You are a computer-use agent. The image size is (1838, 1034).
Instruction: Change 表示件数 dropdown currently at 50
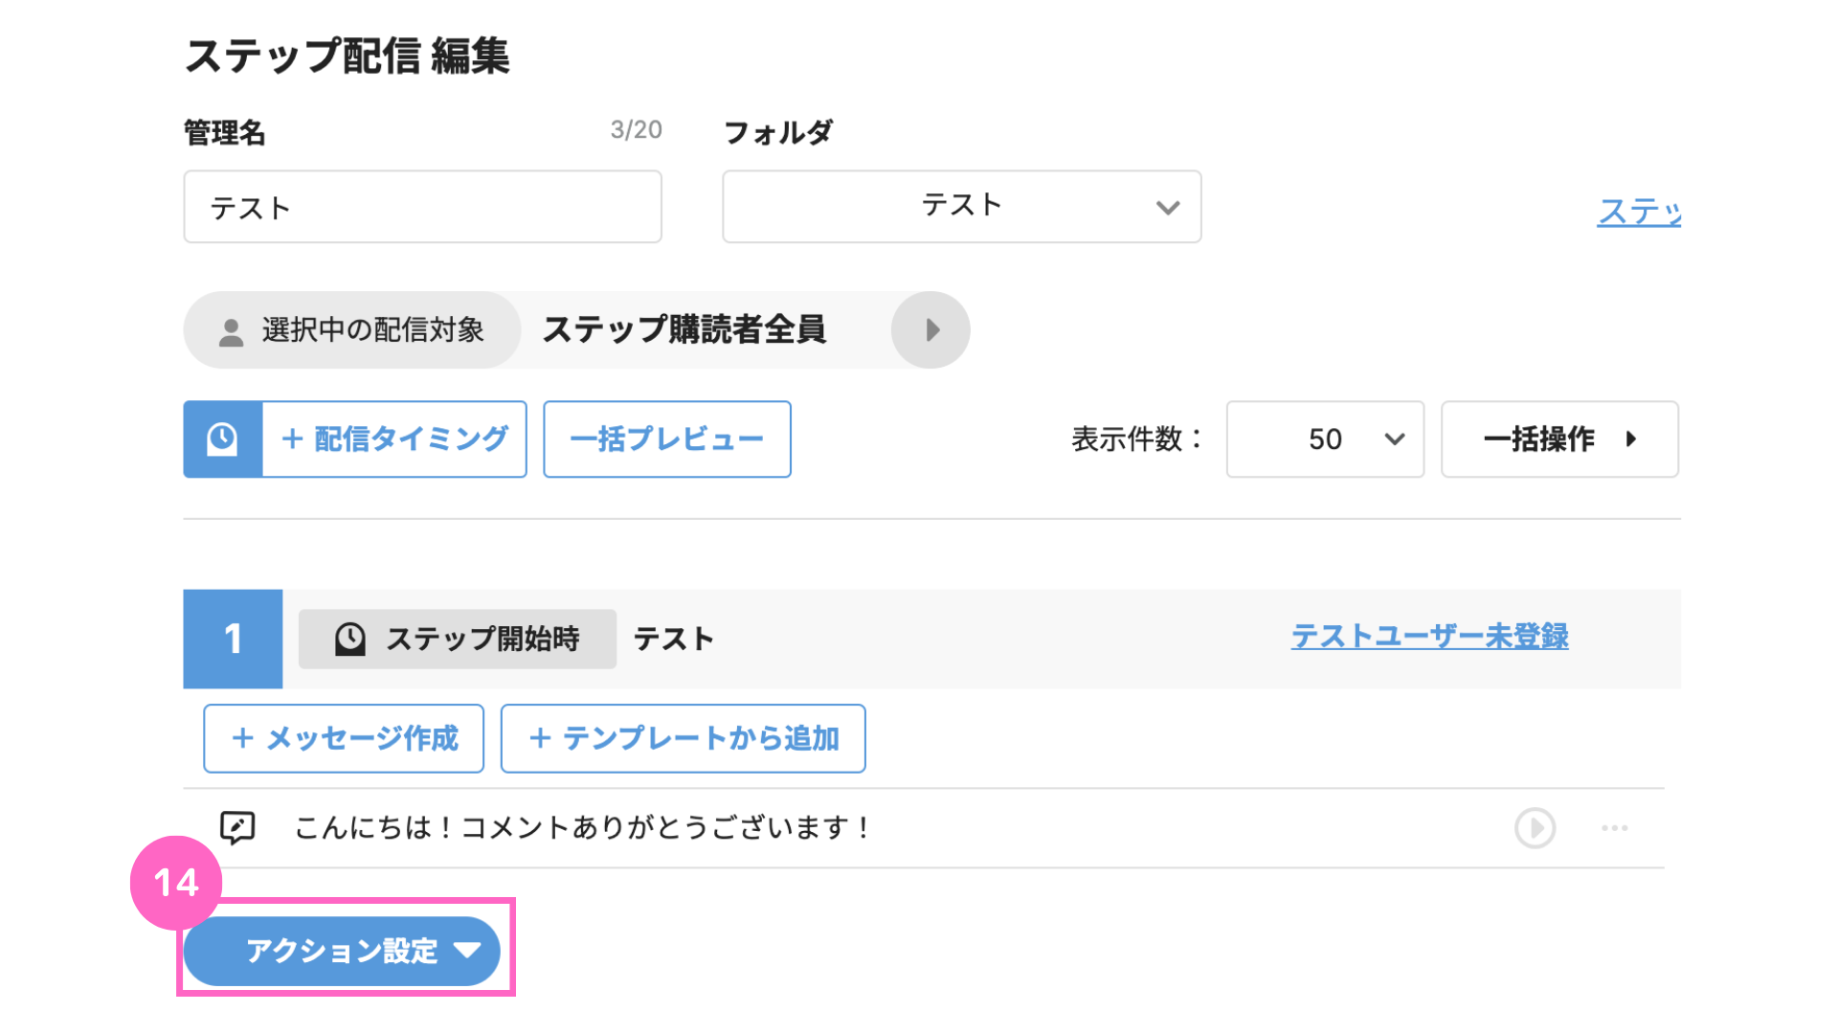pos(1325,439)
